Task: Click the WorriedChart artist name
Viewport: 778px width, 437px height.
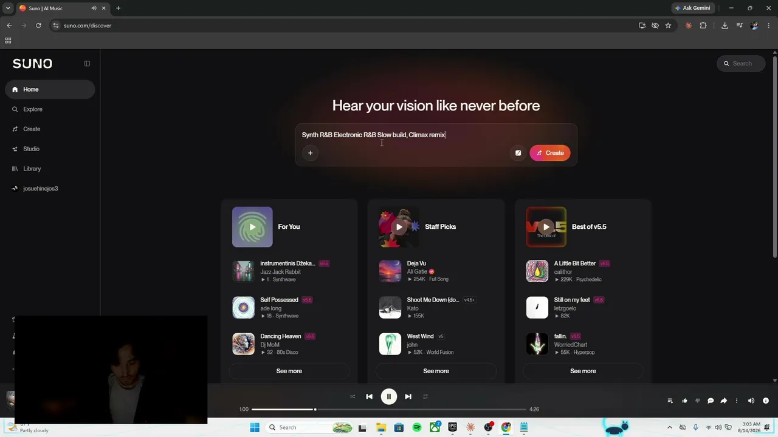Action: [570, 345]
